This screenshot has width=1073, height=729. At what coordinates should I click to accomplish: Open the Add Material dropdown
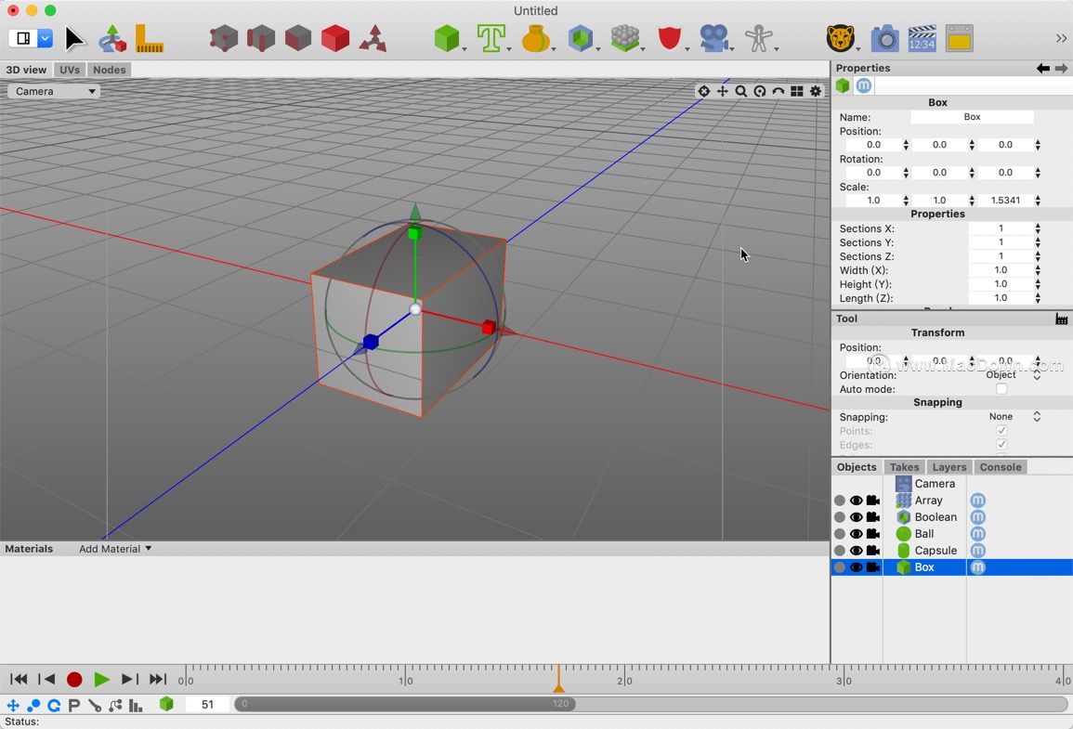pyautogui.click(x=115, y=549)
